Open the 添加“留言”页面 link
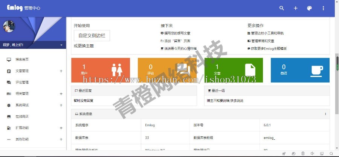This screenshot has width=339, height=157. [175, 41]
